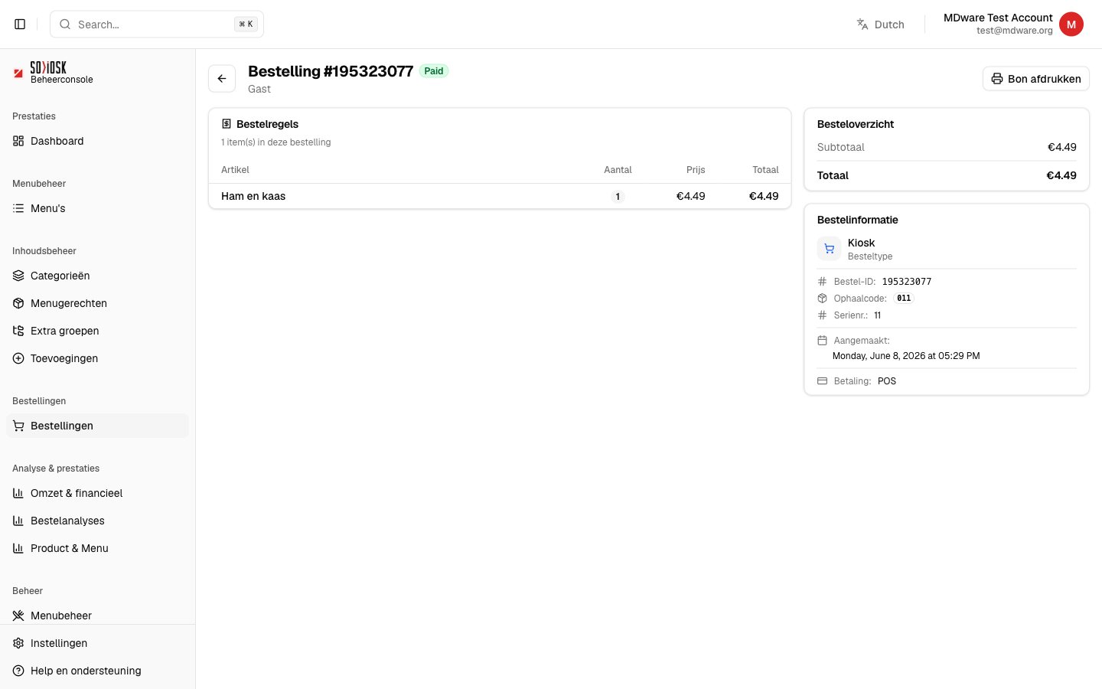Open Bestelanalyses page
Image resolution: width=1102 pixels, height=689 pixels.
tap(97, 521)
